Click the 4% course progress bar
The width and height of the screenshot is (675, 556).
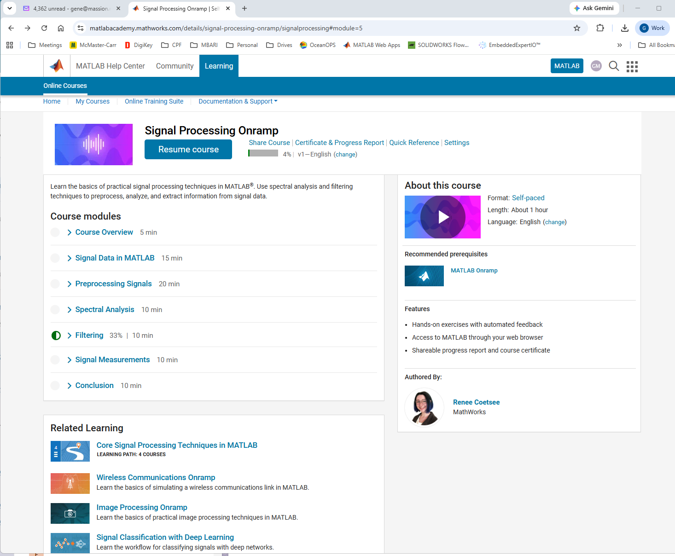click(263, 153)
